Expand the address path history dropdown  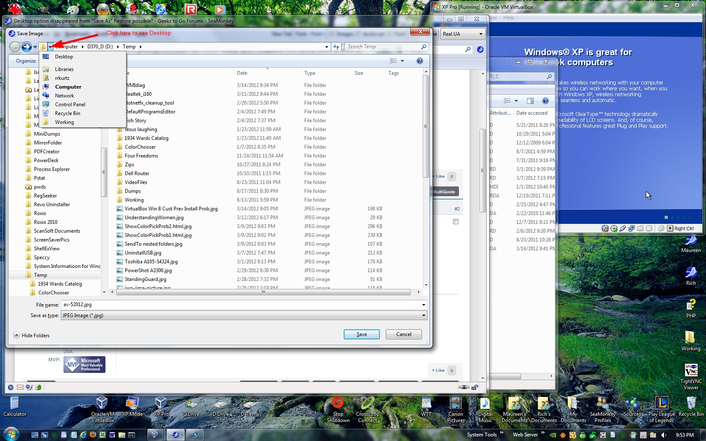pos(327,47)
